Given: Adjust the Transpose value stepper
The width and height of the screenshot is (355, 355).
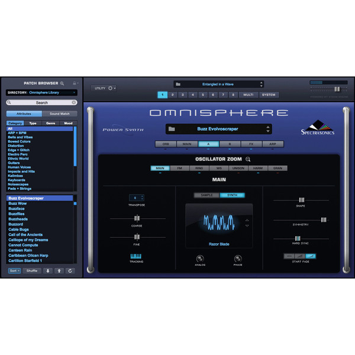Looking at the screenshot, I should 142,198.
